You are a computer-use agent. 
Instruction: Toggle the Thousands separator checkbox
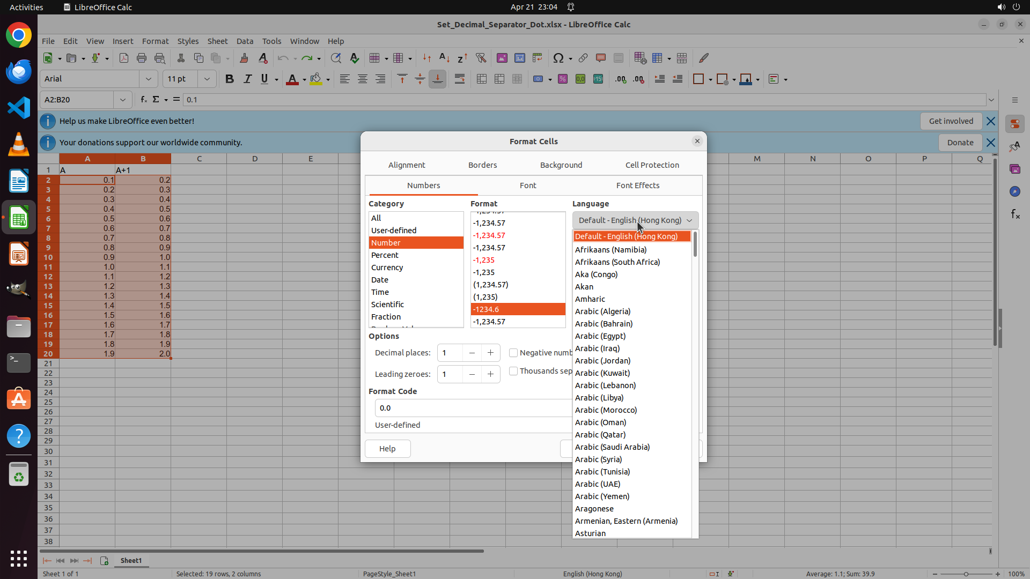(x=513, y=371)
